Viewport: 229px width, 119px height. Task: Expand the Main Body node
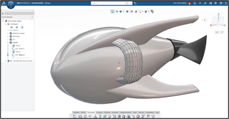point(8,36)
